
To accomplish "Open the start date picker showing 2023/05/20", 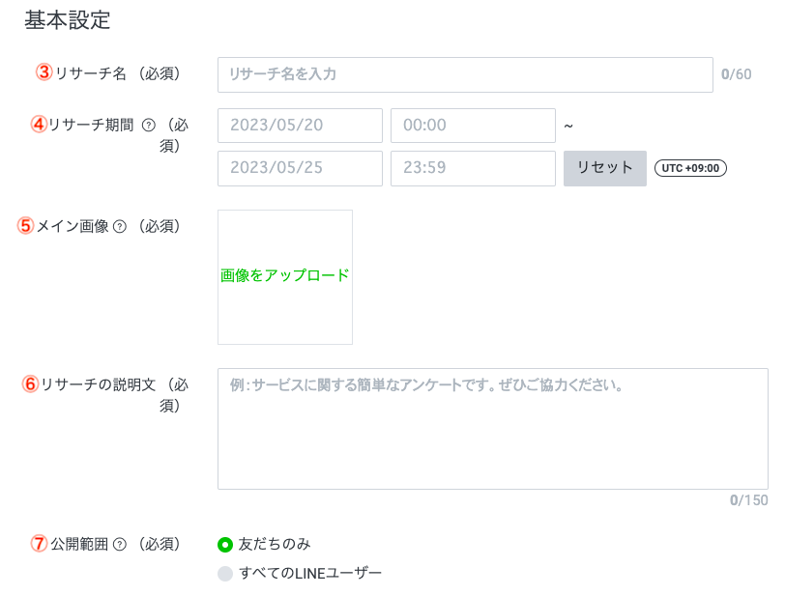I will (x=300, y=125).
